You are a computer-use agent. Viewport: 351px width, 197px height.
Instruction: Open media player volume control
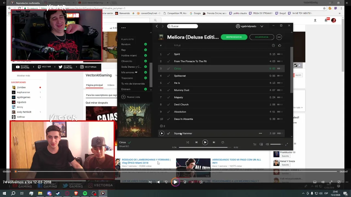(323, 182)
